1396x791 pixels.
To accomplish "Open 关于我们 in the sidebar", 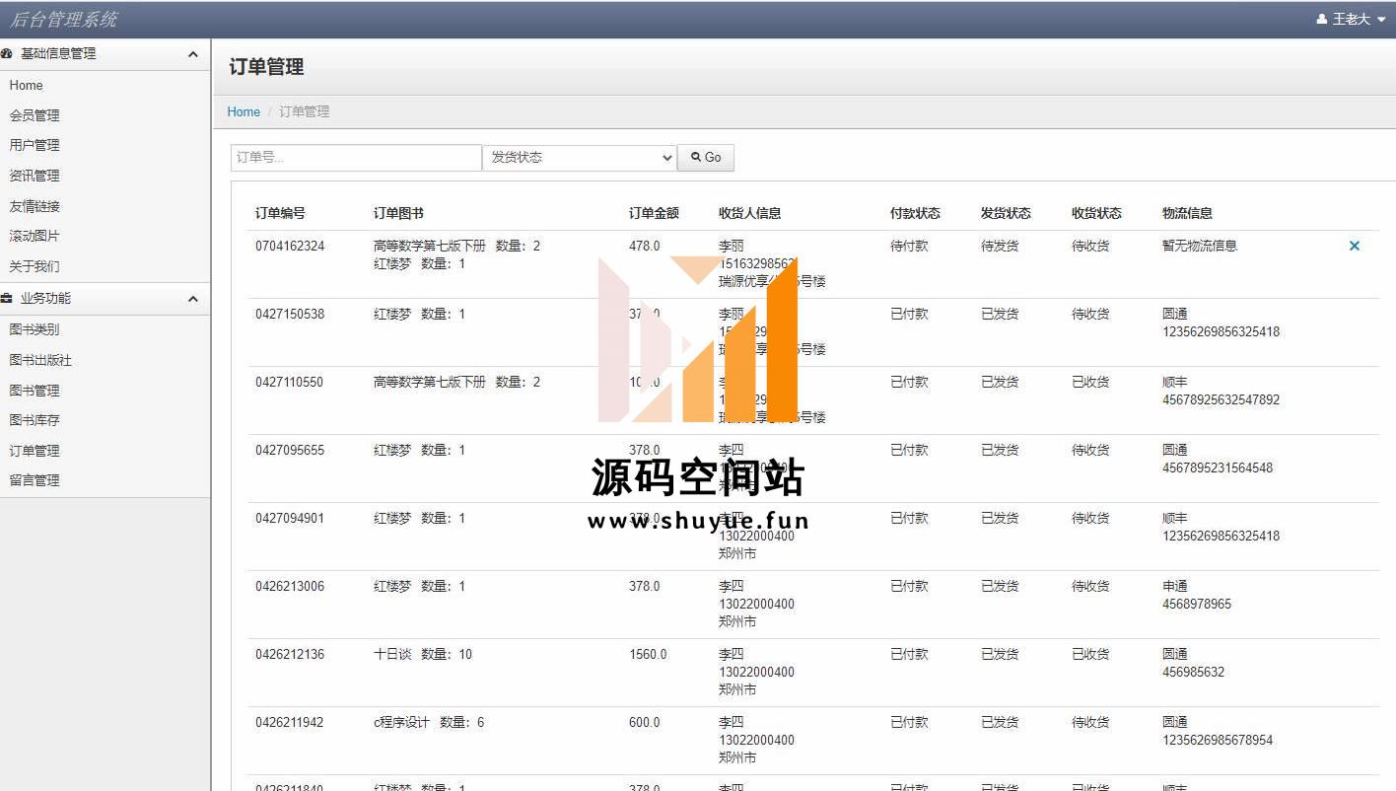I will click(35, 266).
